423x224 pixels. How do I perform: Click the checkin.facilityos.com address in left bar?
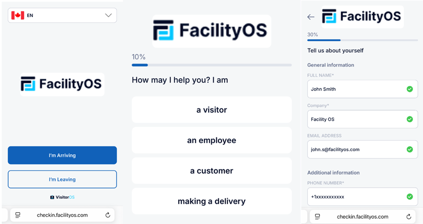62,215
